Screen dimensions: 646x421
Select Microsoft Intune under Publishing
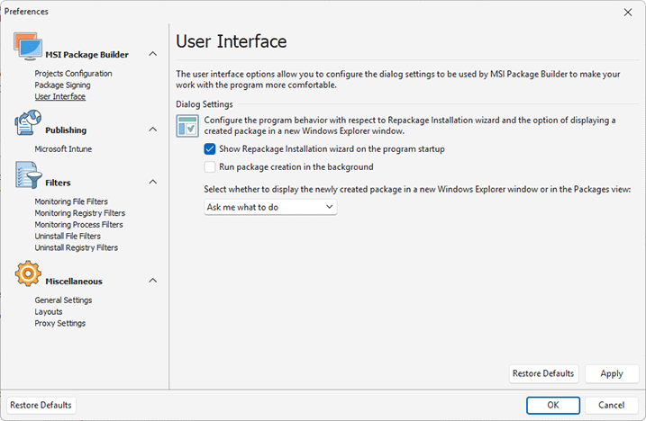coord(63,149)
